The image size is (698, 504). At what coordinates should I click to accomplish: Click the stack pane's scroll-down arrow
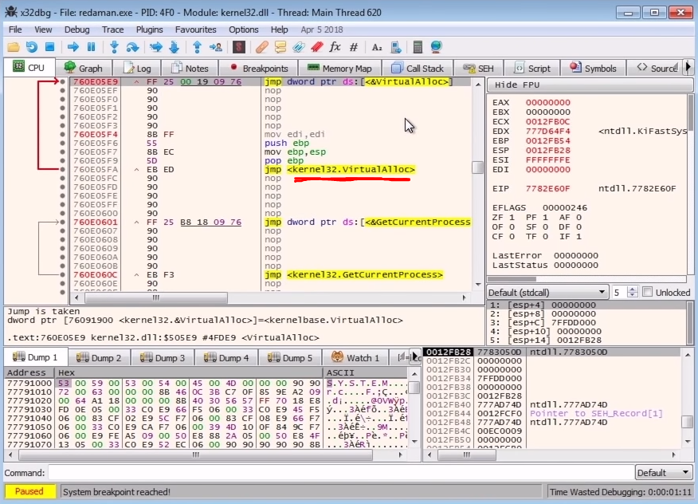click(688, 441)
